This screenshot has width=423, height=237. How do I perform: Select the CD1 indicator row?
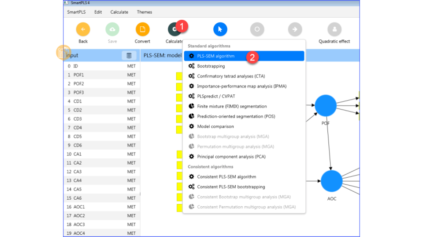coord(102,101)
